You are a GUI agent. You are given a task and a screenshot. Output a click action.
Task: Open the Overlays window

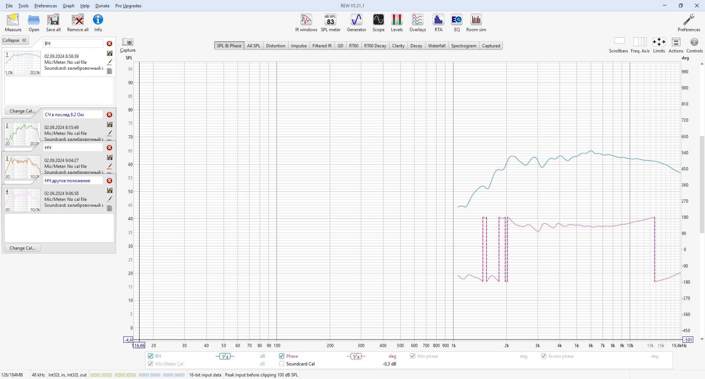[x=417, y=23]
